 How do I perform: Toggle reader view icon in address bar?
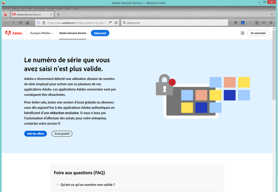coord(111,23)
